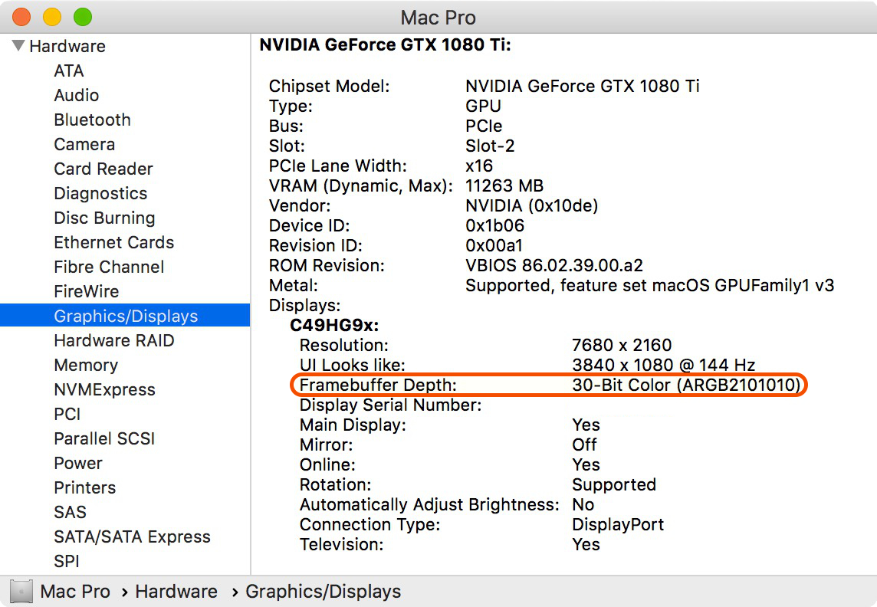Click the PCIe Lane Width value x16
The width and height of the screenshot is (877, 607).
pos(479,166)
